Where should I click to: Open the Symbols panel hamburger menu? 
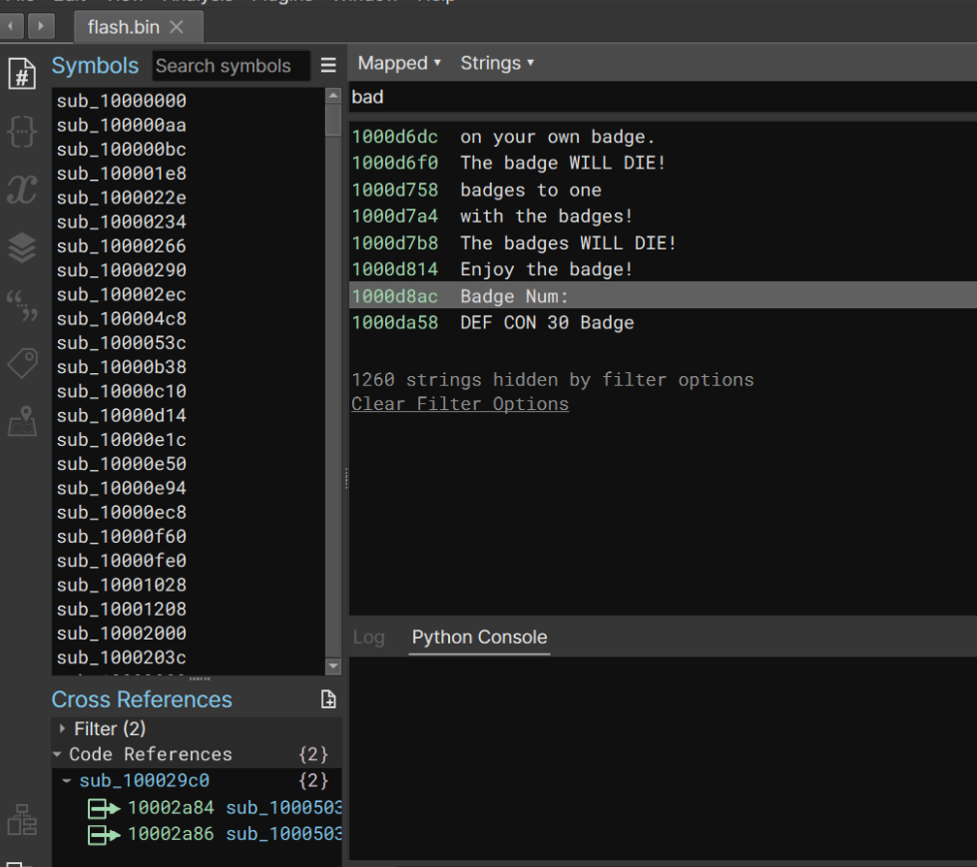click(328, 66)
